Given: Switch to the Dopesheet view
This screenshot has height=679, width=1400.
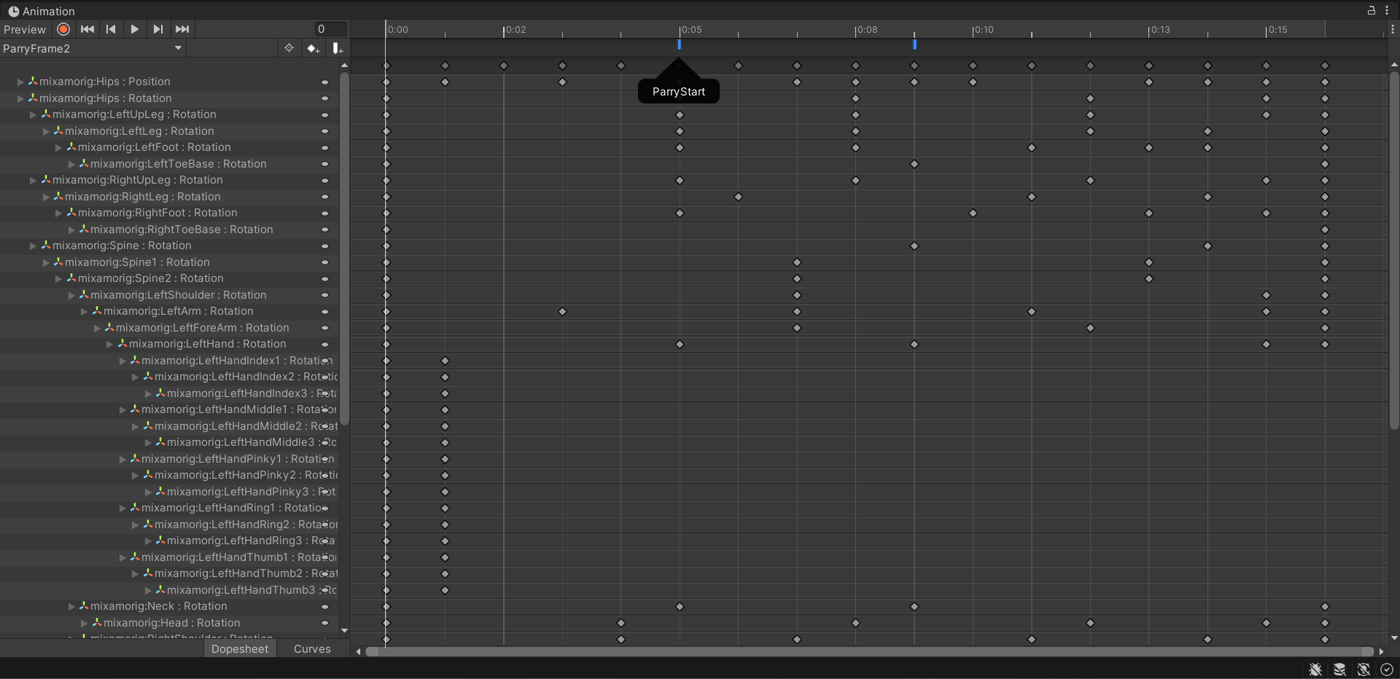Looking at the screenshot, I should (240, 648).
